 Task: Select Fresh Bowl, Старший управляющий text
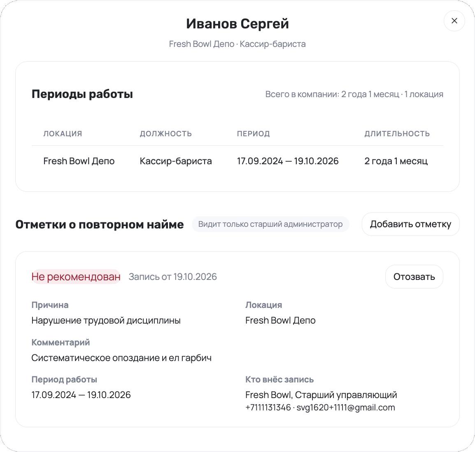[x=321, y=395]
